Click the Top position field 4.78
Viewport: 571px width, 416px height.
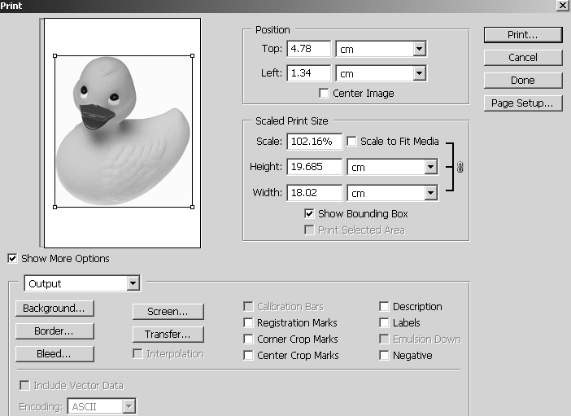(x=309, y=49)
